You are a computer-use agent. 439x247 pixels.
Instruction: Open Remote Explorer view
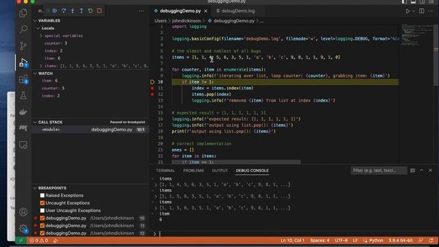point(23,145)
